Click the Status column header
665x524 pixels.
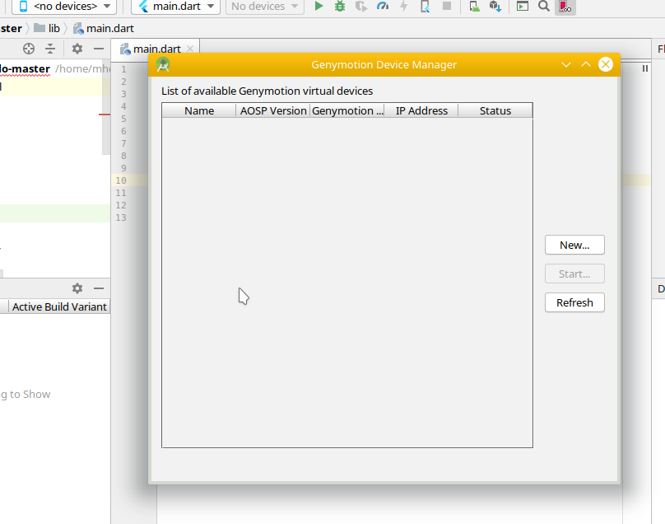tap(495, 111)
